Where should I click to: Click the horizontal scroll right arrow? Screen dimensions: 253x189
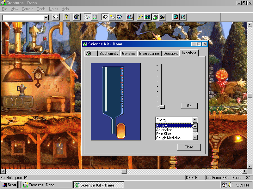point(245,171)
